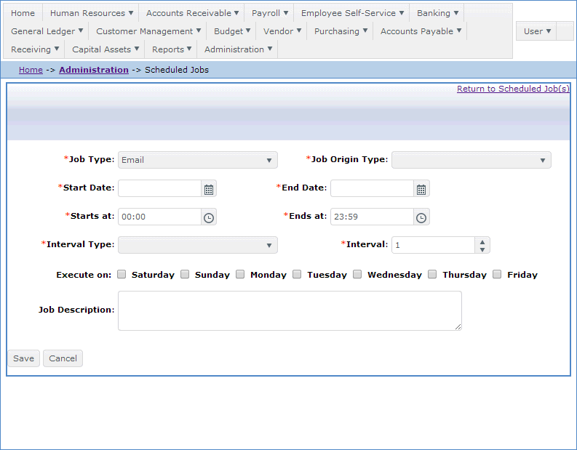This screenshot has height=450, width=577.
Task: Enable execution on Monday
Action: [241, 275]
